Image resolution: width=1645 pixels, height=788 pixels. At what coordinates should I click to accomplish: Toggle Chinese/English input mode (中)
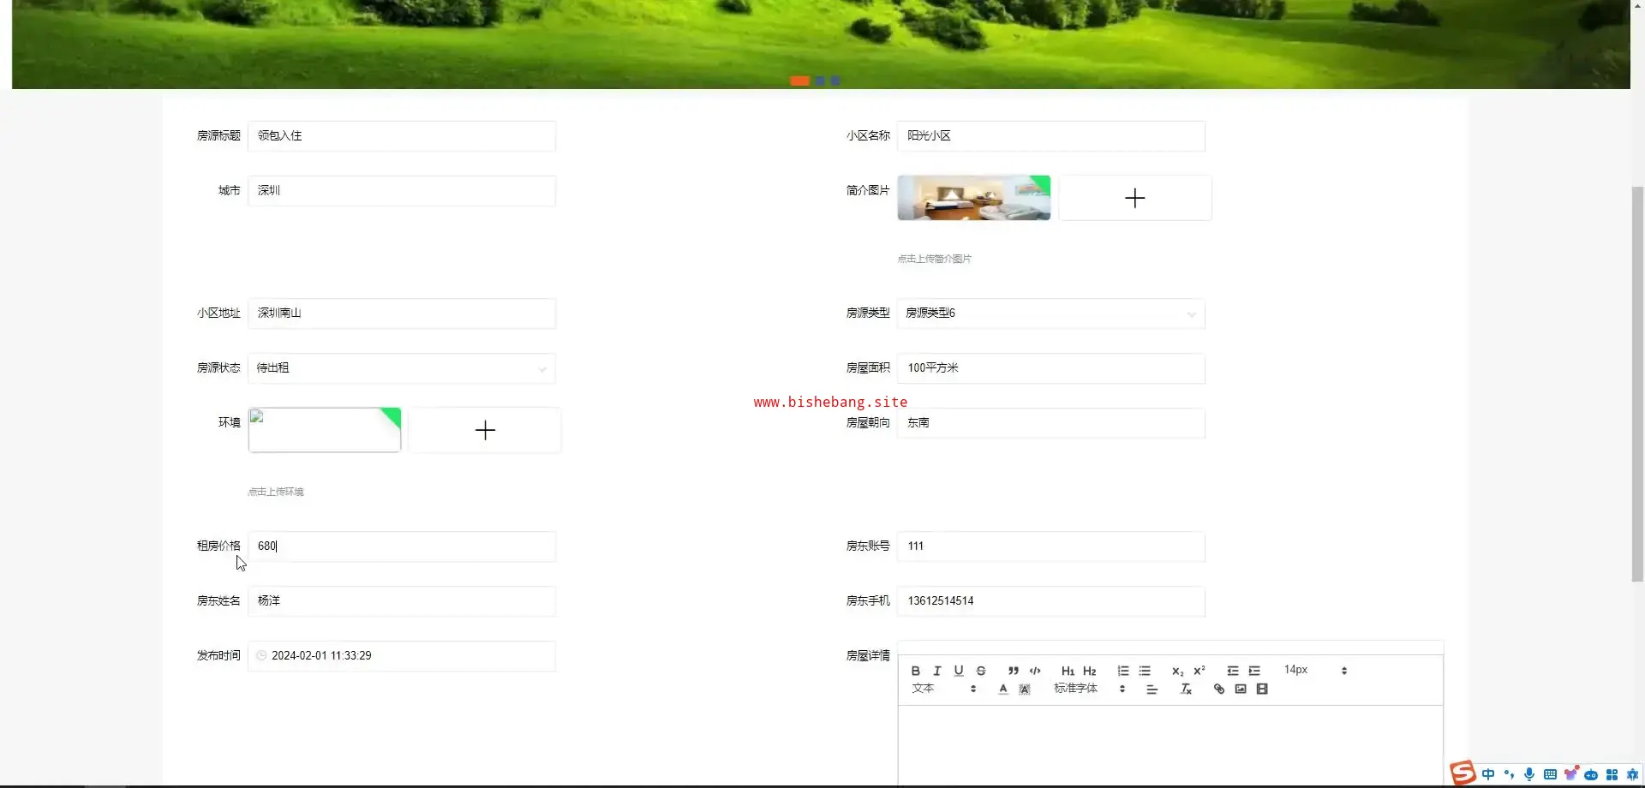[x=1488, y=774]
